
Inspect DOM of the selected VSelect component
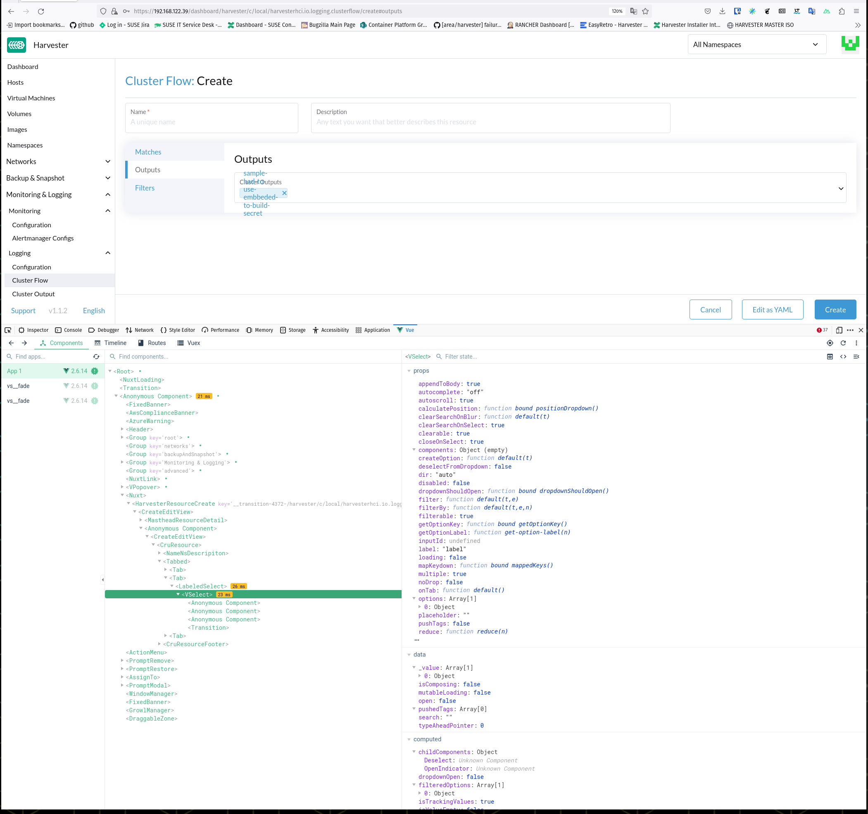(843, 357)
